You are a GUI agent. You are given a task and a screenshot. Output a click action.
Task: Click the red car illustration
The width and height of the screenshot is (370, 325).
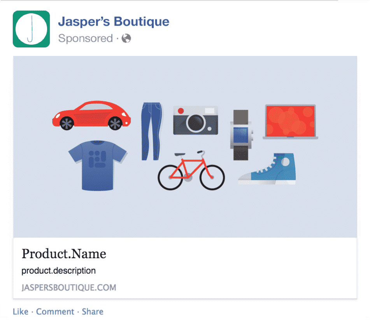click(x=91, y=115)
